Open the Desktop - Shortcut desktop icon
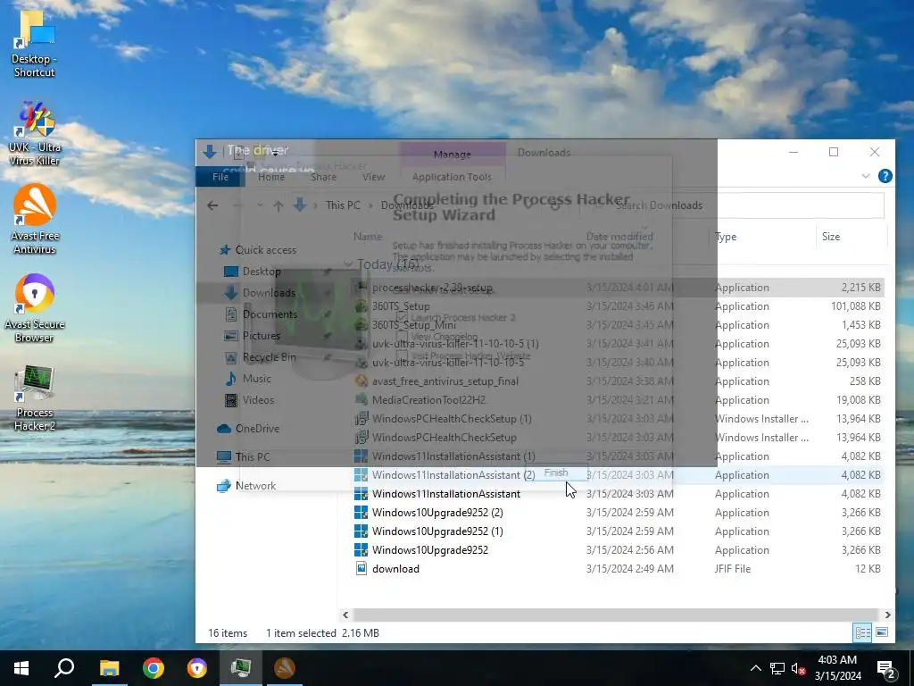The width and height of the screenshot is (914, 686). pyautogui.click(x=34, y=44)
